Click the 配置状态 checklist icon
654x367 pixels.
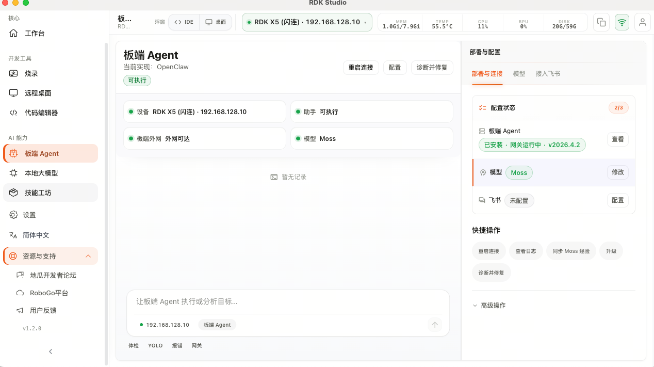483,108
